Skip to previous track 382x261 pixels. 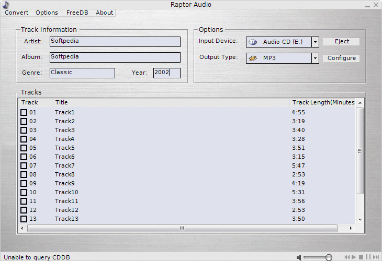(346, 257)
